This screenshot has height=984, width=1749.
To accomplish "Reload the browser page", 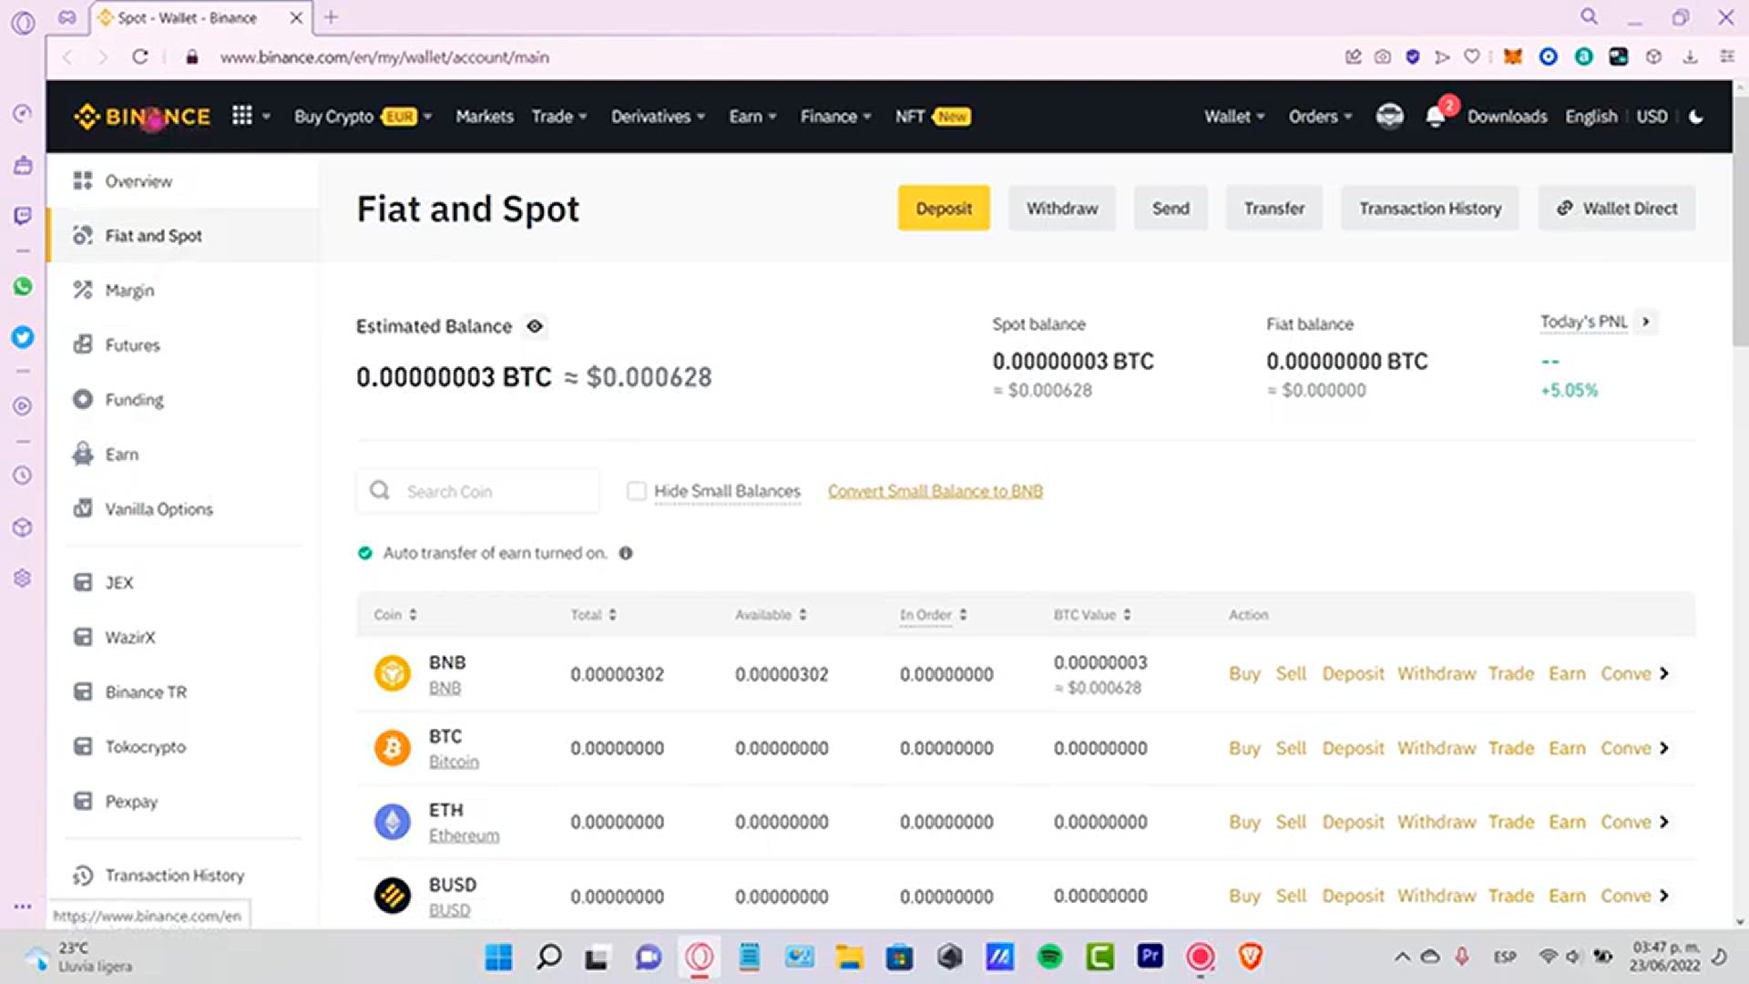I will click(140, 56).
